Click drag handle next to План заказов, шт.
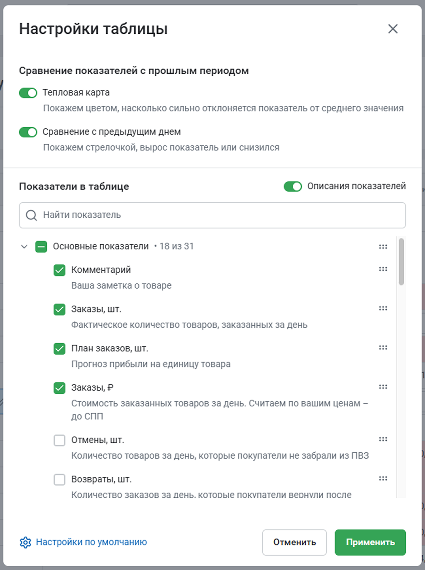Image resolution: width=425 pixels, height=570 pixels. click(x=383, y=347)
